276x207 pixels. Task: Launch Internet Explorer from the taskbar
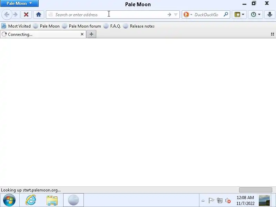coord(31,200)
